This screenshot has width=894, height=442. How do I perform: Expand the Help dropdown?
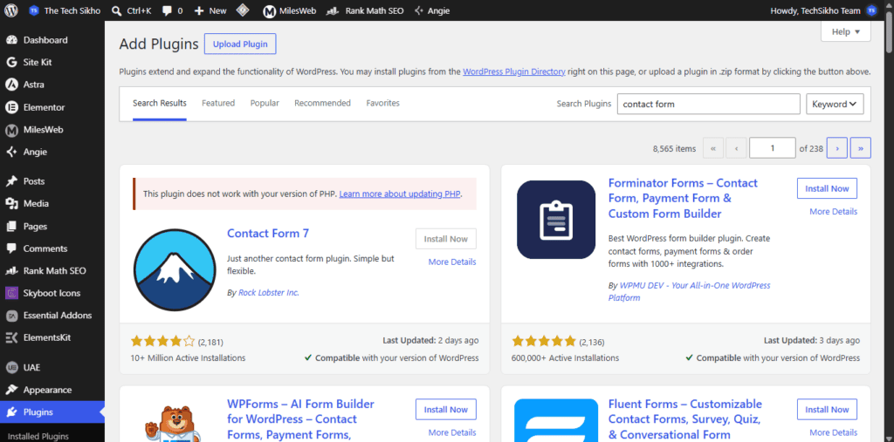[x=845, y=31]
